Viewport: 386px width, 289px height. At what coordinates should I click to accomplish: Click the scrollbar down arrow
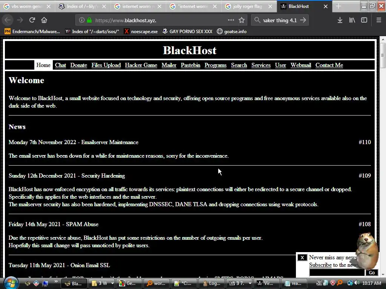[x=383, y=274]
